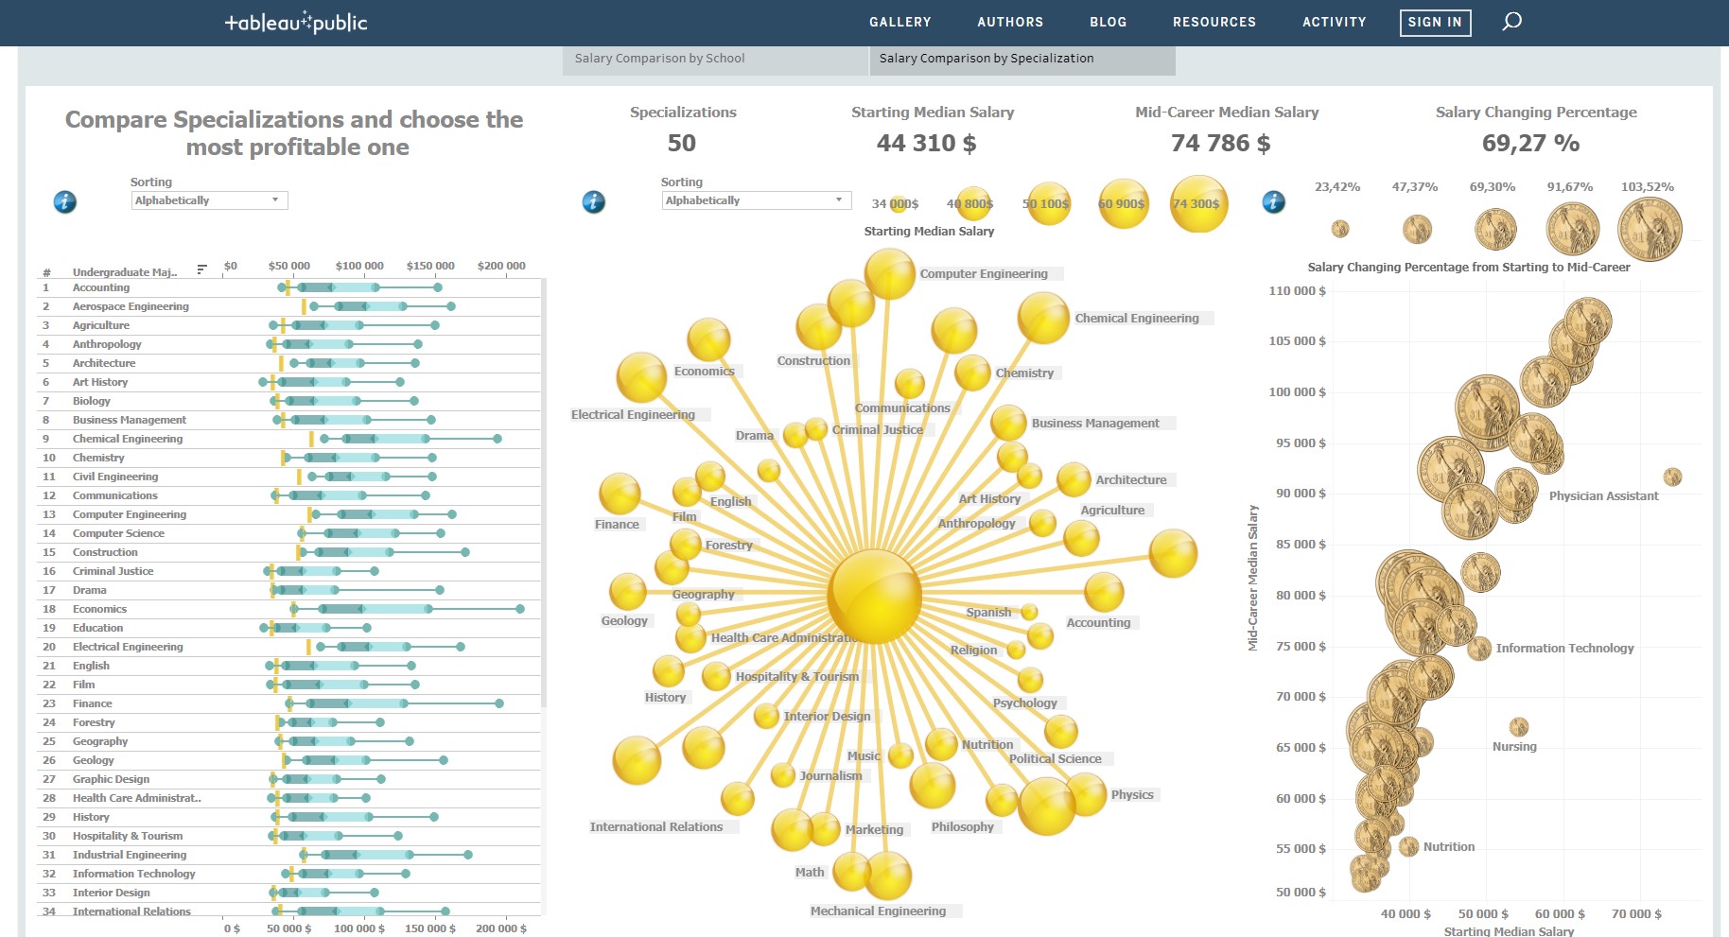Click the Physician Assistant coin in the scatter plot
This screenshot has width=1729, height=937.
click(1673, 477)
